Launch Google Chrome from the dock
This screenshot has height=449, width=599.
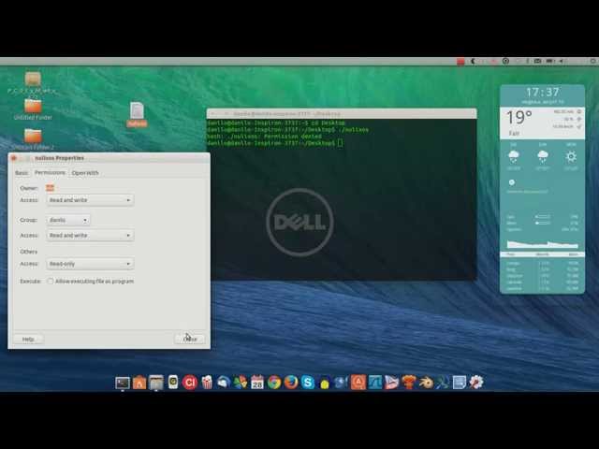274,383
